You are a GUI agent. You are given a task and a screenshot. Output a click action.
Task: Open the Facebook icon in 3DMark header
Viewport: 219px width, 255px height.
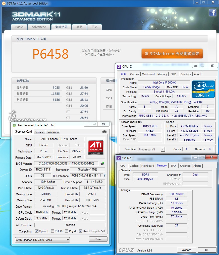click(x=213, y=13)
